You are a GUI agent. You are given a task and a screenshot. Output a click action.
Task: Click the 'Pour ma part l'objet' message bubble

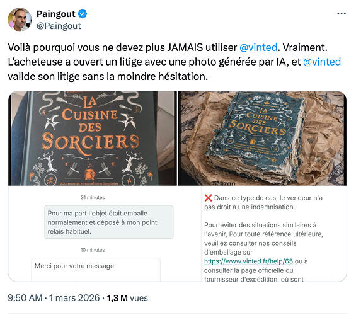tap(109, 222)
